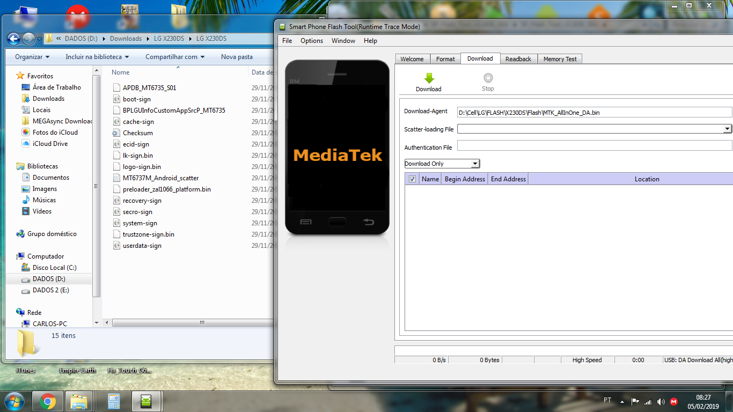This screenshot has height=412, width=733.
Task: Click the trustzone-sign.bin file icon
Action: (x=117, y=234)
